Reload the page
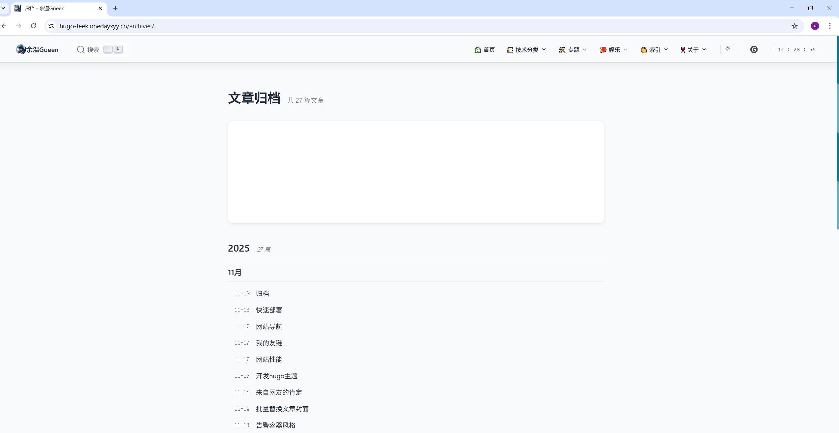Viewport: 839px width, 433px height. [33, 26]
